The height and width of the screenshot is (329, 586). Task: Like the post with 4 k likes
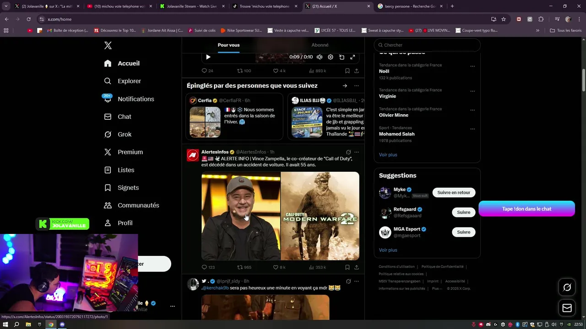[x=279, y=71]
